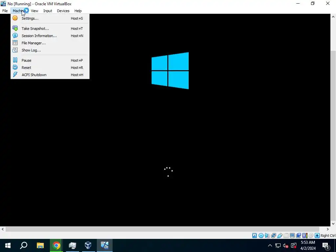The width and height of the screenshot is (336, 252).
Task: Click the horizontal scrollbar left arrow
Action: pyautogui.click(x=3, y=229)
